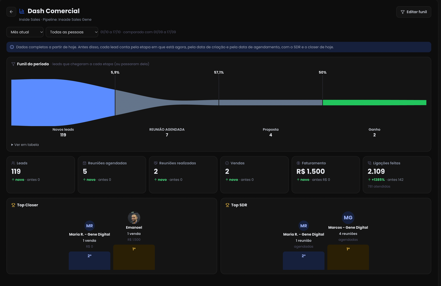
Task: Click the back arrow button
Action: coord(11,12)
